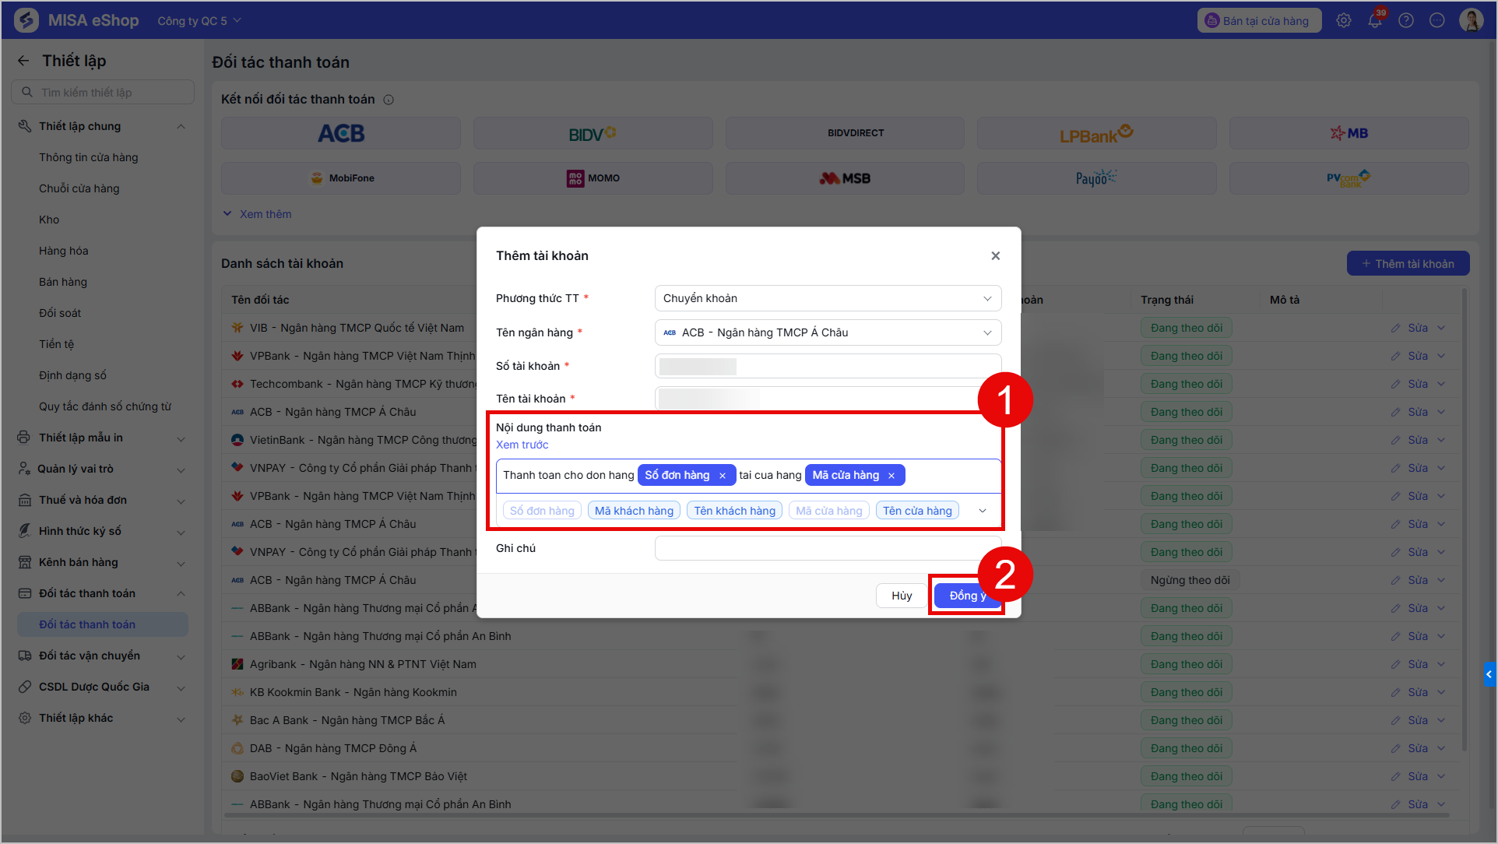Screen dimensions: 1498x844
Task: Click the Hủy button
Action: 902,596
